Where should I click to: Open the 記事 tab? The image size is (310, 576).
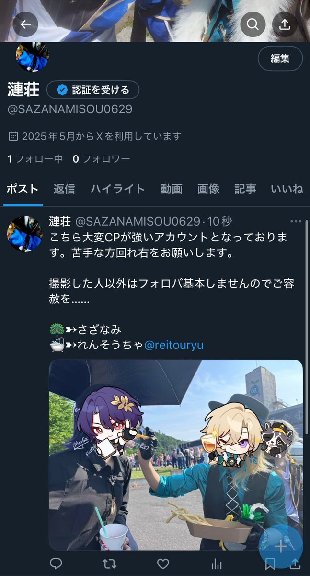coord(245,189)
